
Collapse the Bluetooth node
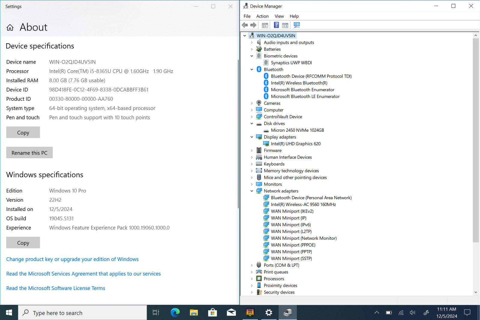click(252, 70)
